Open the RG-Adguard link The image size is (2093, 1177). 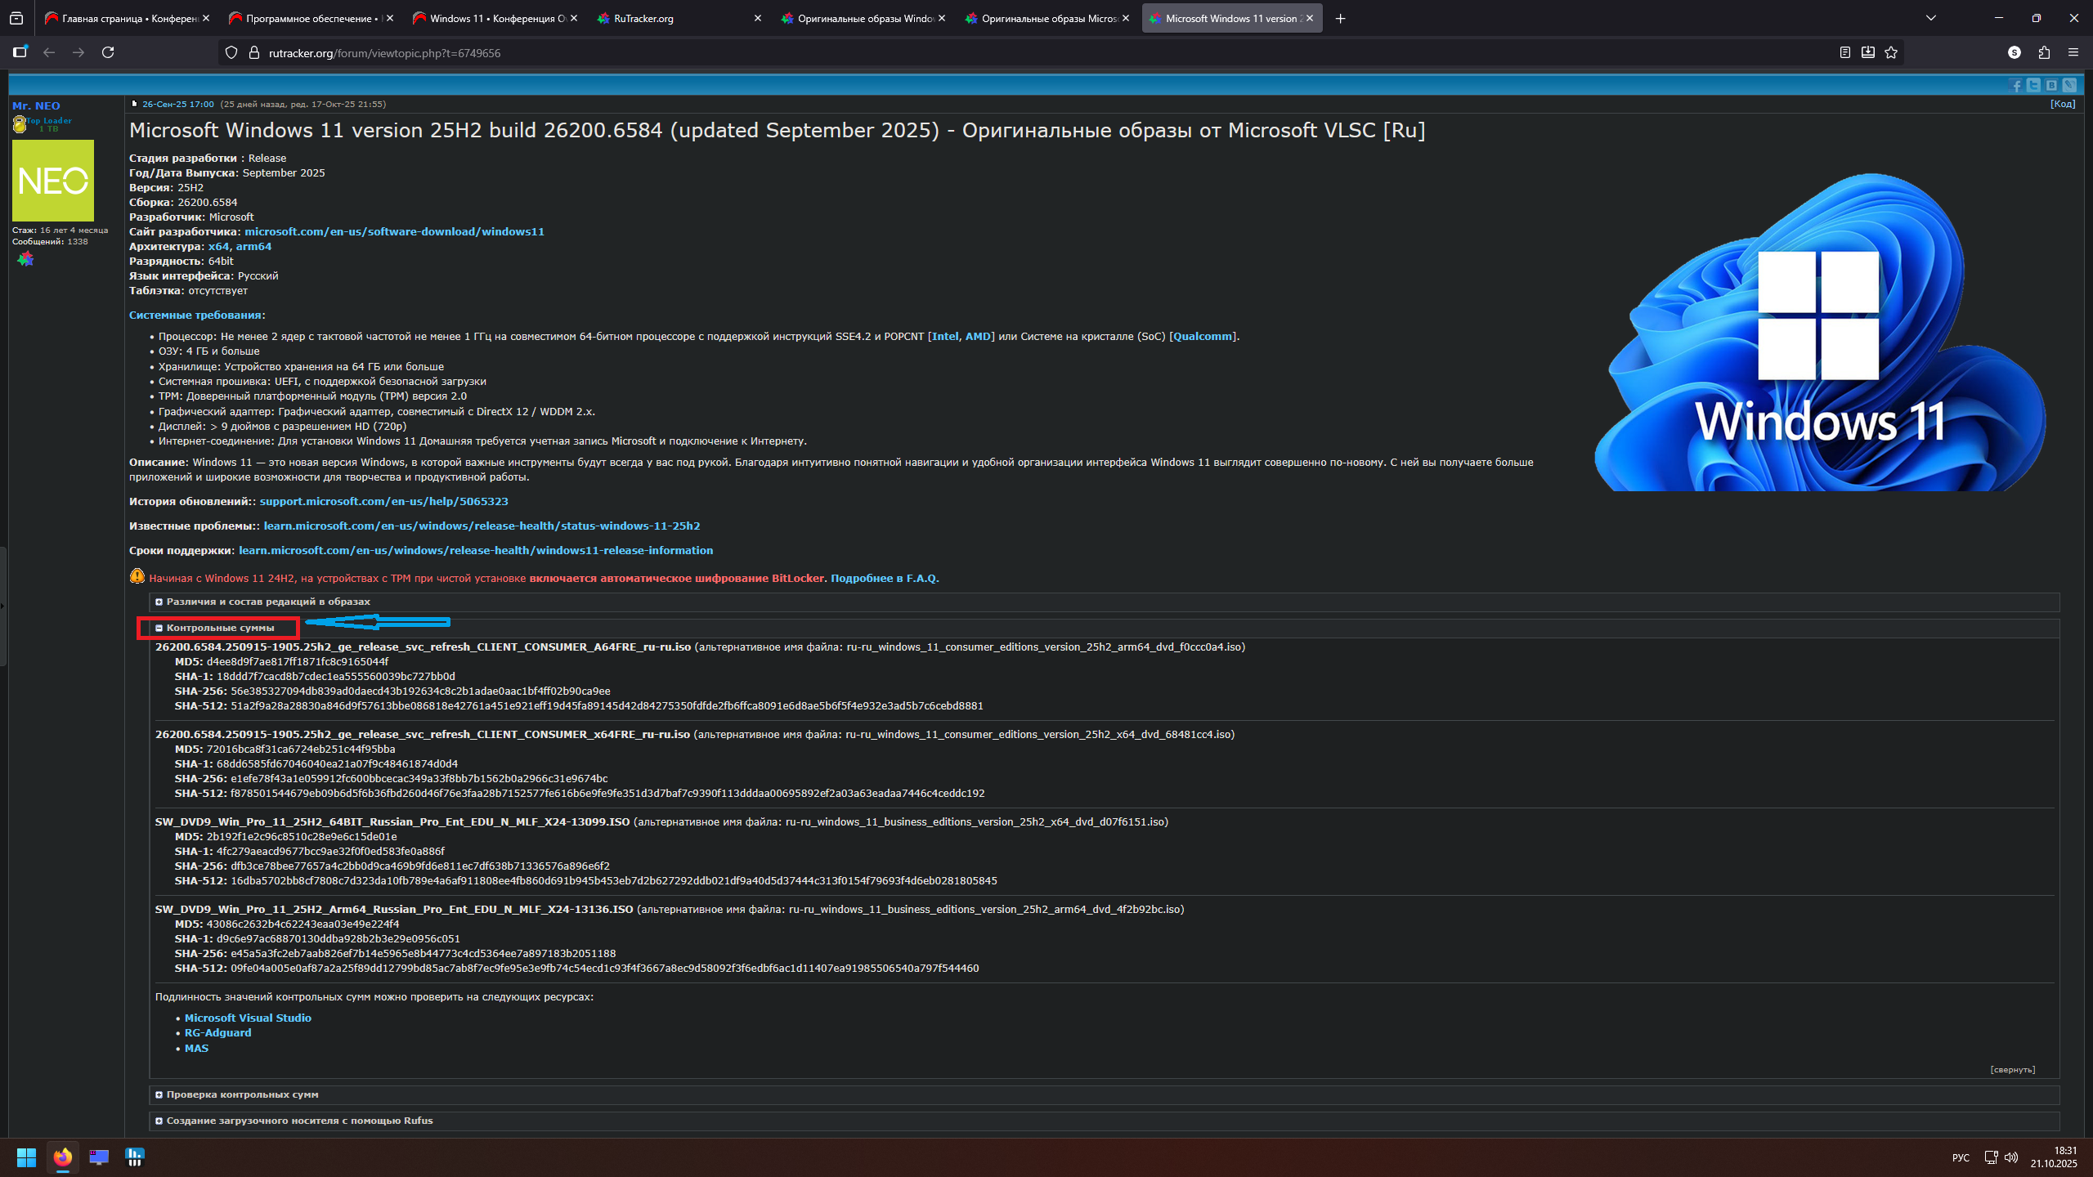pos(217,1032)
